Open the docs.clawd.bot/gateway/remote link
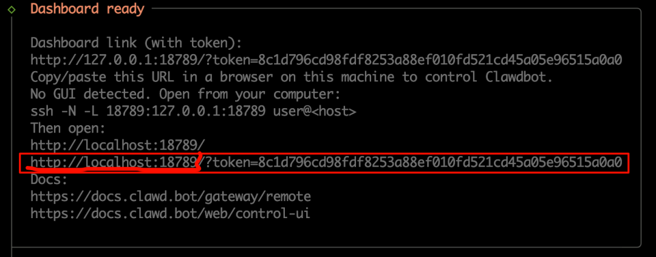Screen dimensions: 656x257 click(x=171, y=196)
